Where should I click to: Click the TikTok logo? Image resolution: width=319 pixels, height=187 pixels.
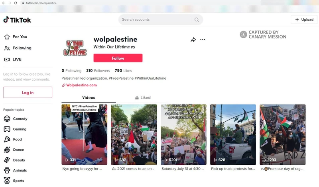pyautogui.click(x=17, y=20)
